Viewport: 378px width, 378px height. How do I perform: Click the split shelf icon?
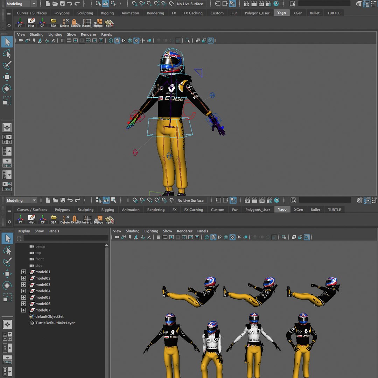[109, 23]
